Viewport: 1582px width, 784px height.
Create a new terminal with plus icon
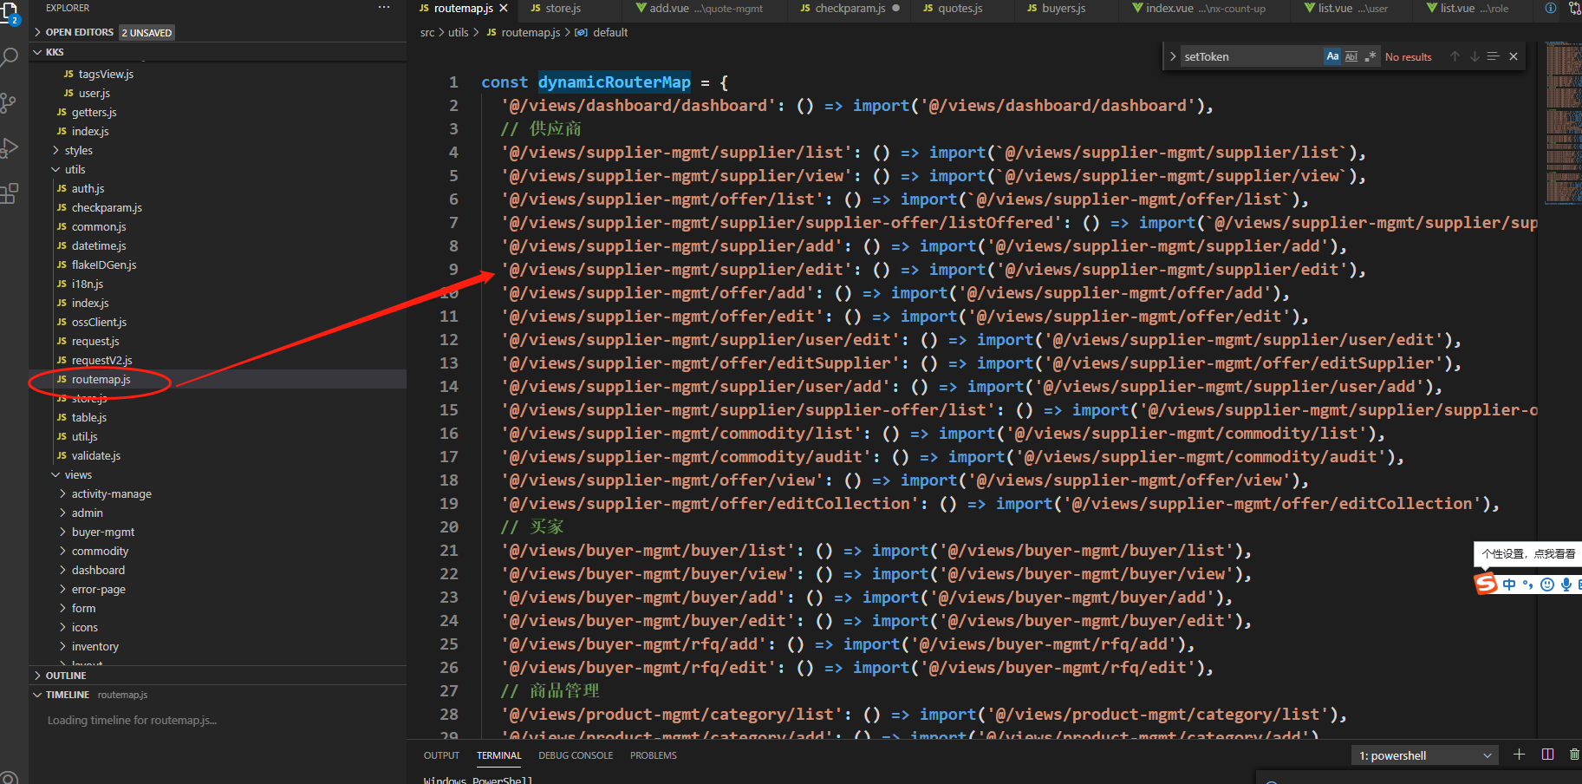tap(1519, 755)
